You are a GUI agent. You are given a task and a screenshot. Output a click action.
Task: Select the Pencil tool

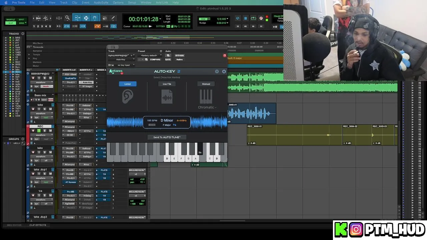tap(113, 18)
